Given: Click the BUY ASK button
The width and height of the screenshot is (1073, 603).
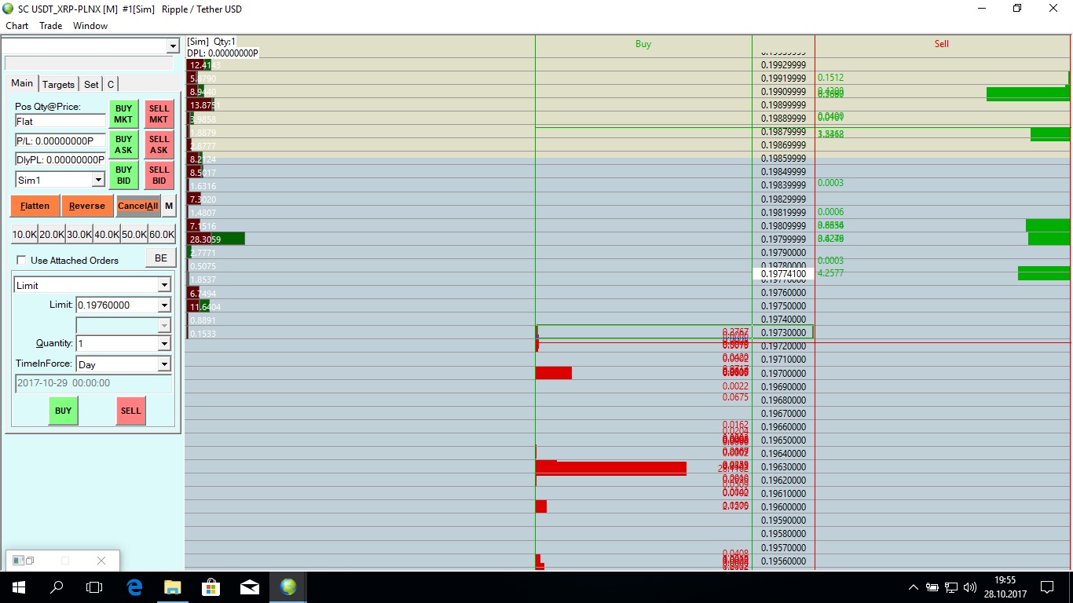Looking at the screenshot, I should point(123,144).
